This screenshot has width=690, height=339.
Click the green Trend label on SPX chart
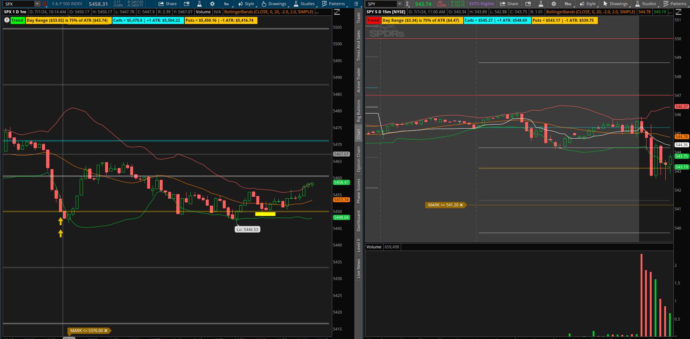pyautogui.click(x=17, y=20)
